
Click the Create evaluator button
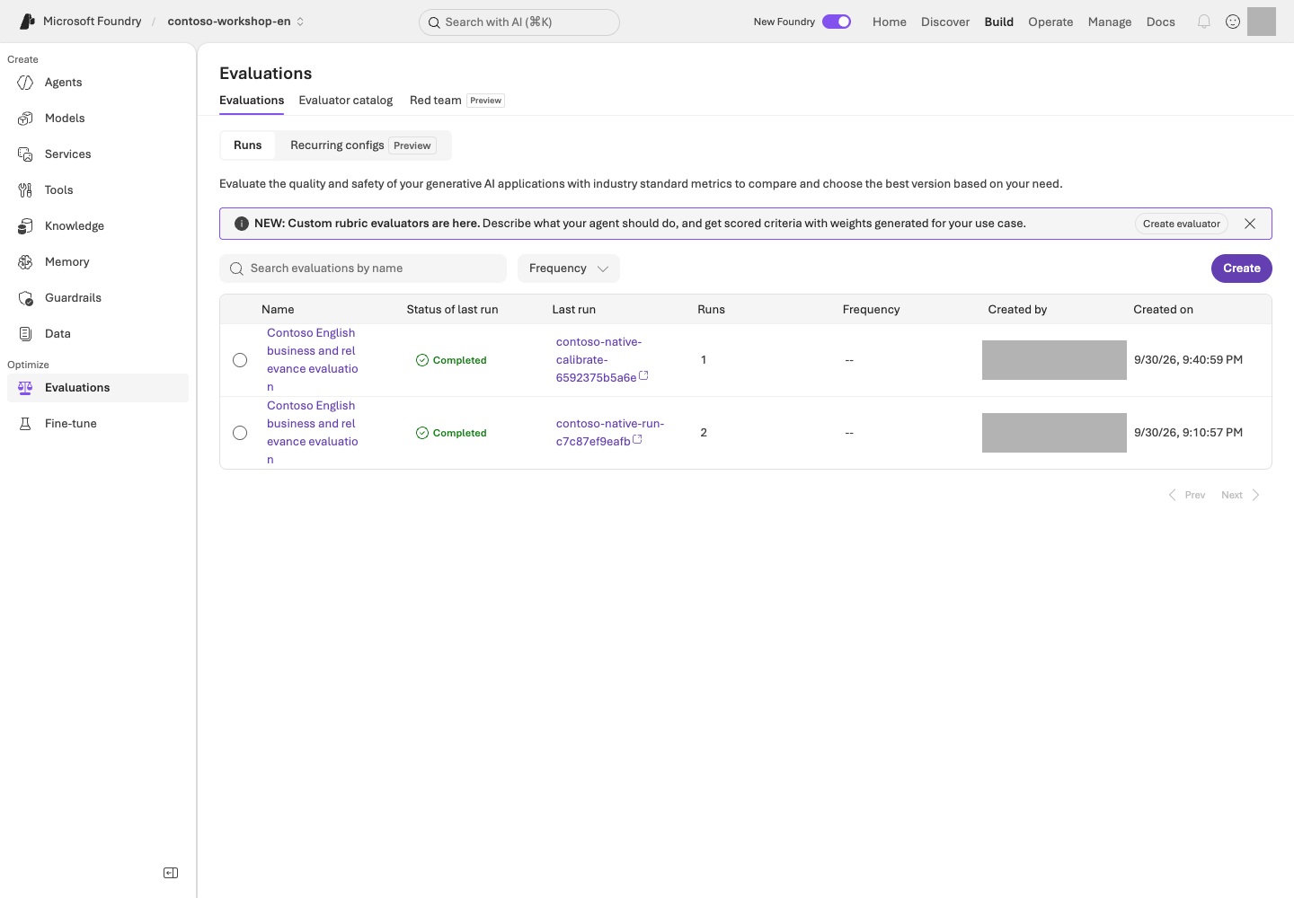click(1182, 224)
